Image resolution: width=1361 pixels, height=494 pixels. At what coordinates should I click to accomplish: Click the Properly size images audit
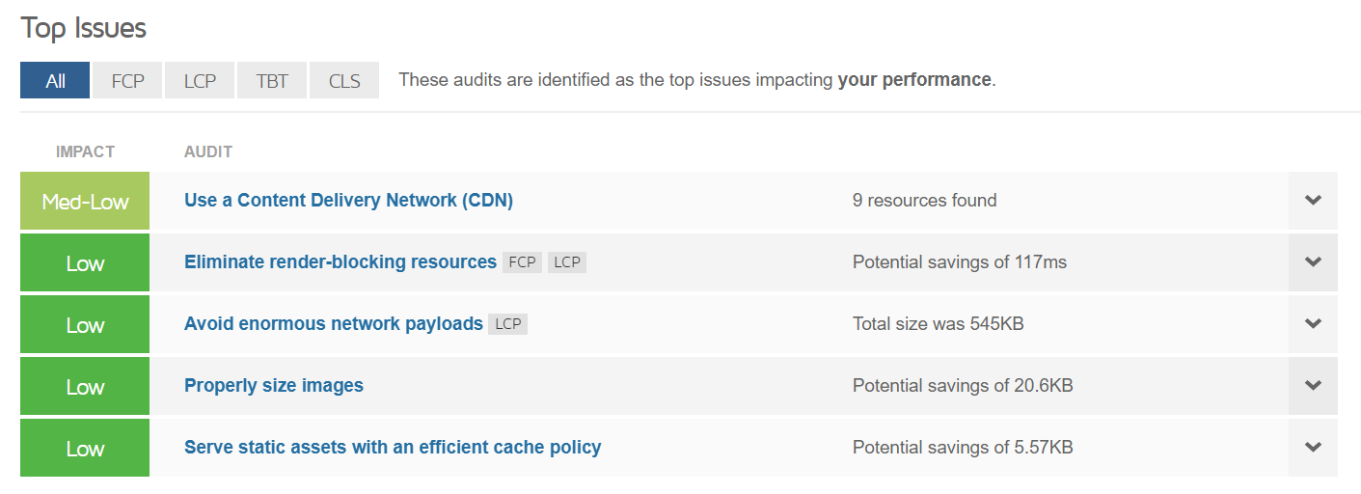click(x=274, y=386)
